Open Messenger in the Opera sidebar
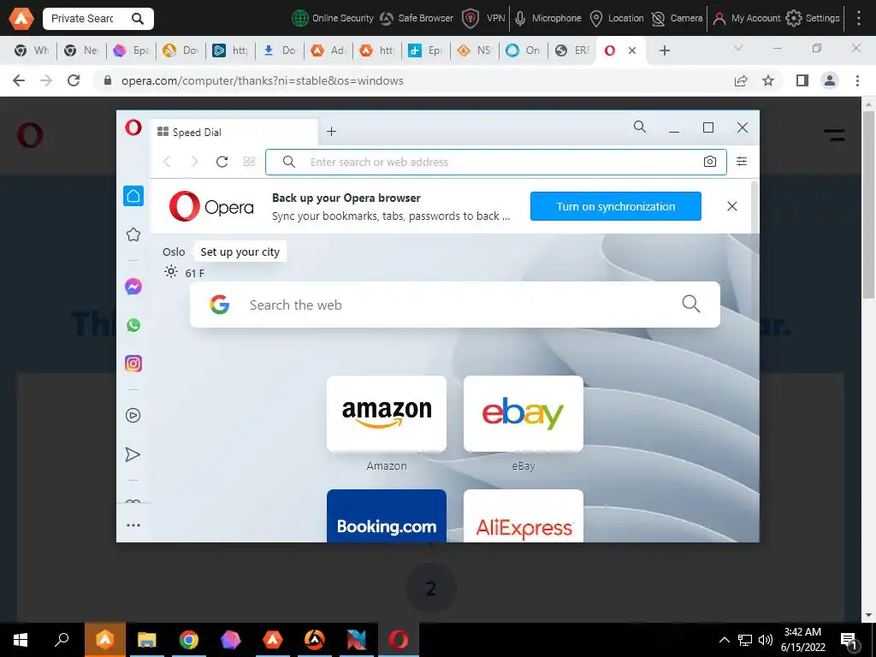 [133, 287]
